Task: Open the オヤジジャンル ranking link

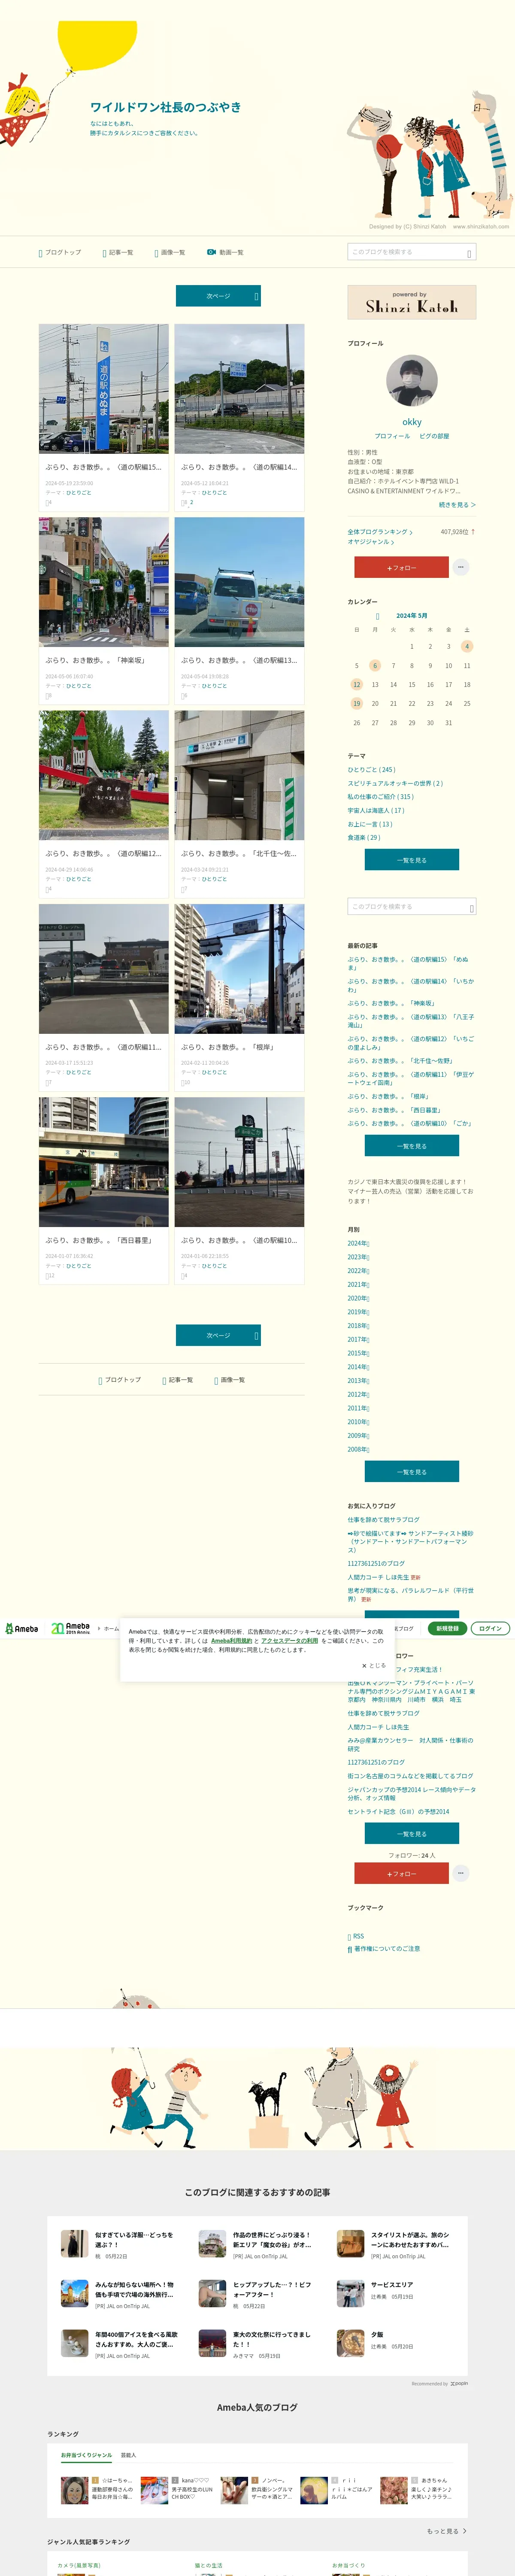Action: click(371, 542)
